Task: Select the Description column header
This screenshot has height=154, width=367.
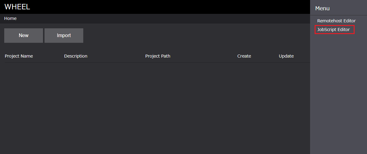Action: [x=76, y=56]
